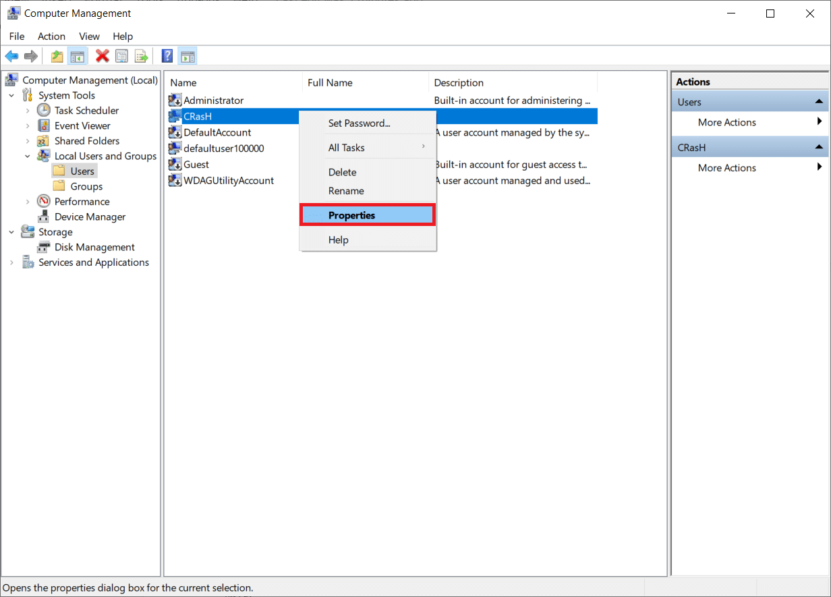Select Set Password in context menu
831x597 pixels.
[359, 123]
